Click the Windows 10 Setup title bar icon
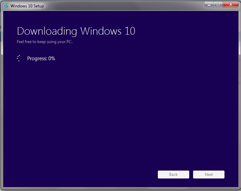Viewport: 241px width, 191px height. coord(6,6)
